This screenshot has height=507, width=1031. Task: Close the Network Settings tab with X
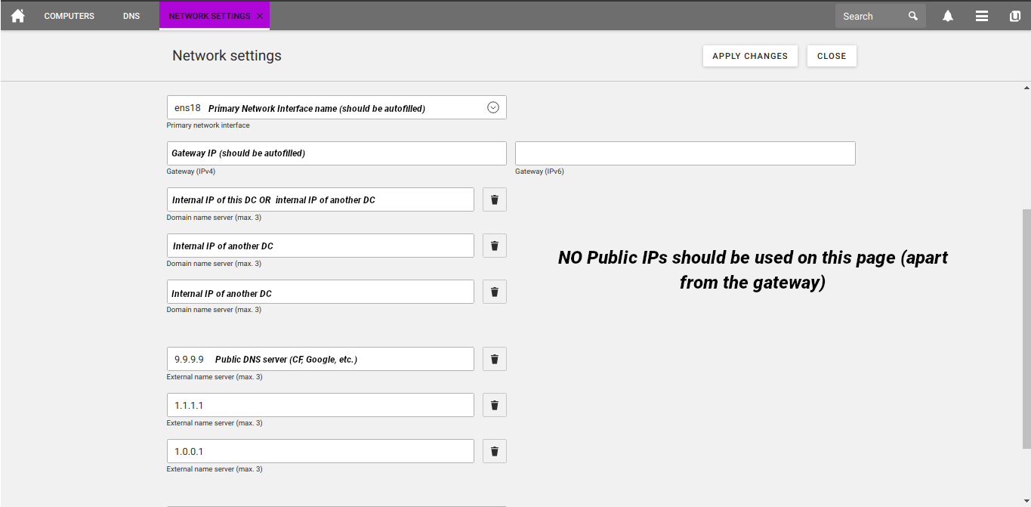260,16
